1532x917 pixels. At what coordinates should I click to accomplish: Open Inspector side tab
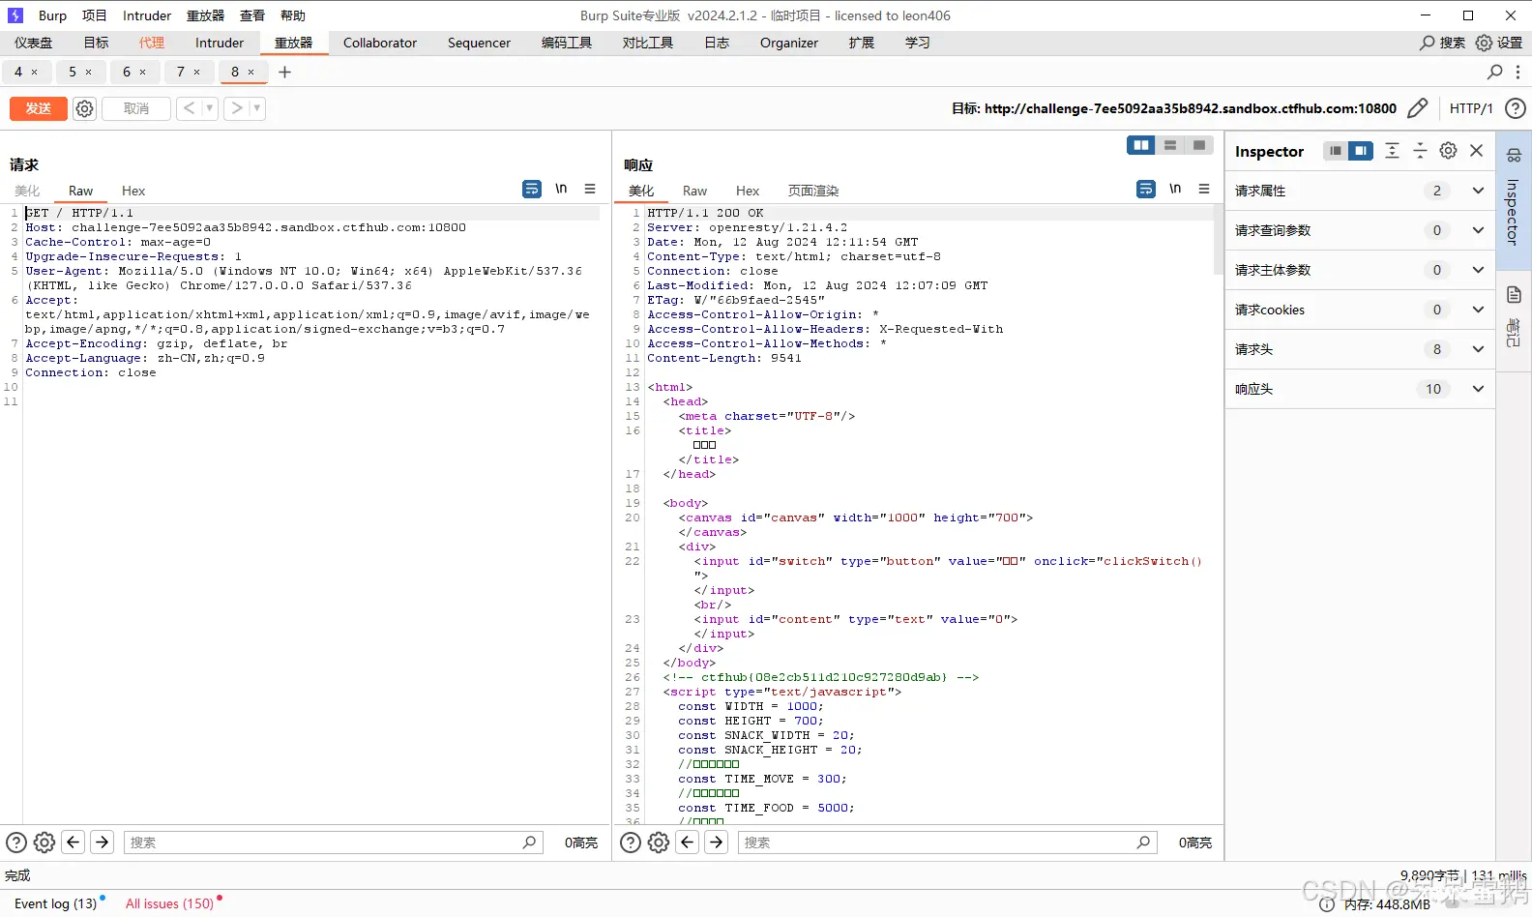click(x=1514, y=201)
